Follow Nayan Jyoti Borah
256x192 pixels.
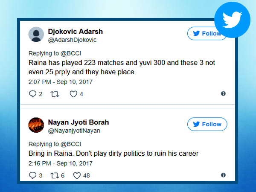pos(207,124)
